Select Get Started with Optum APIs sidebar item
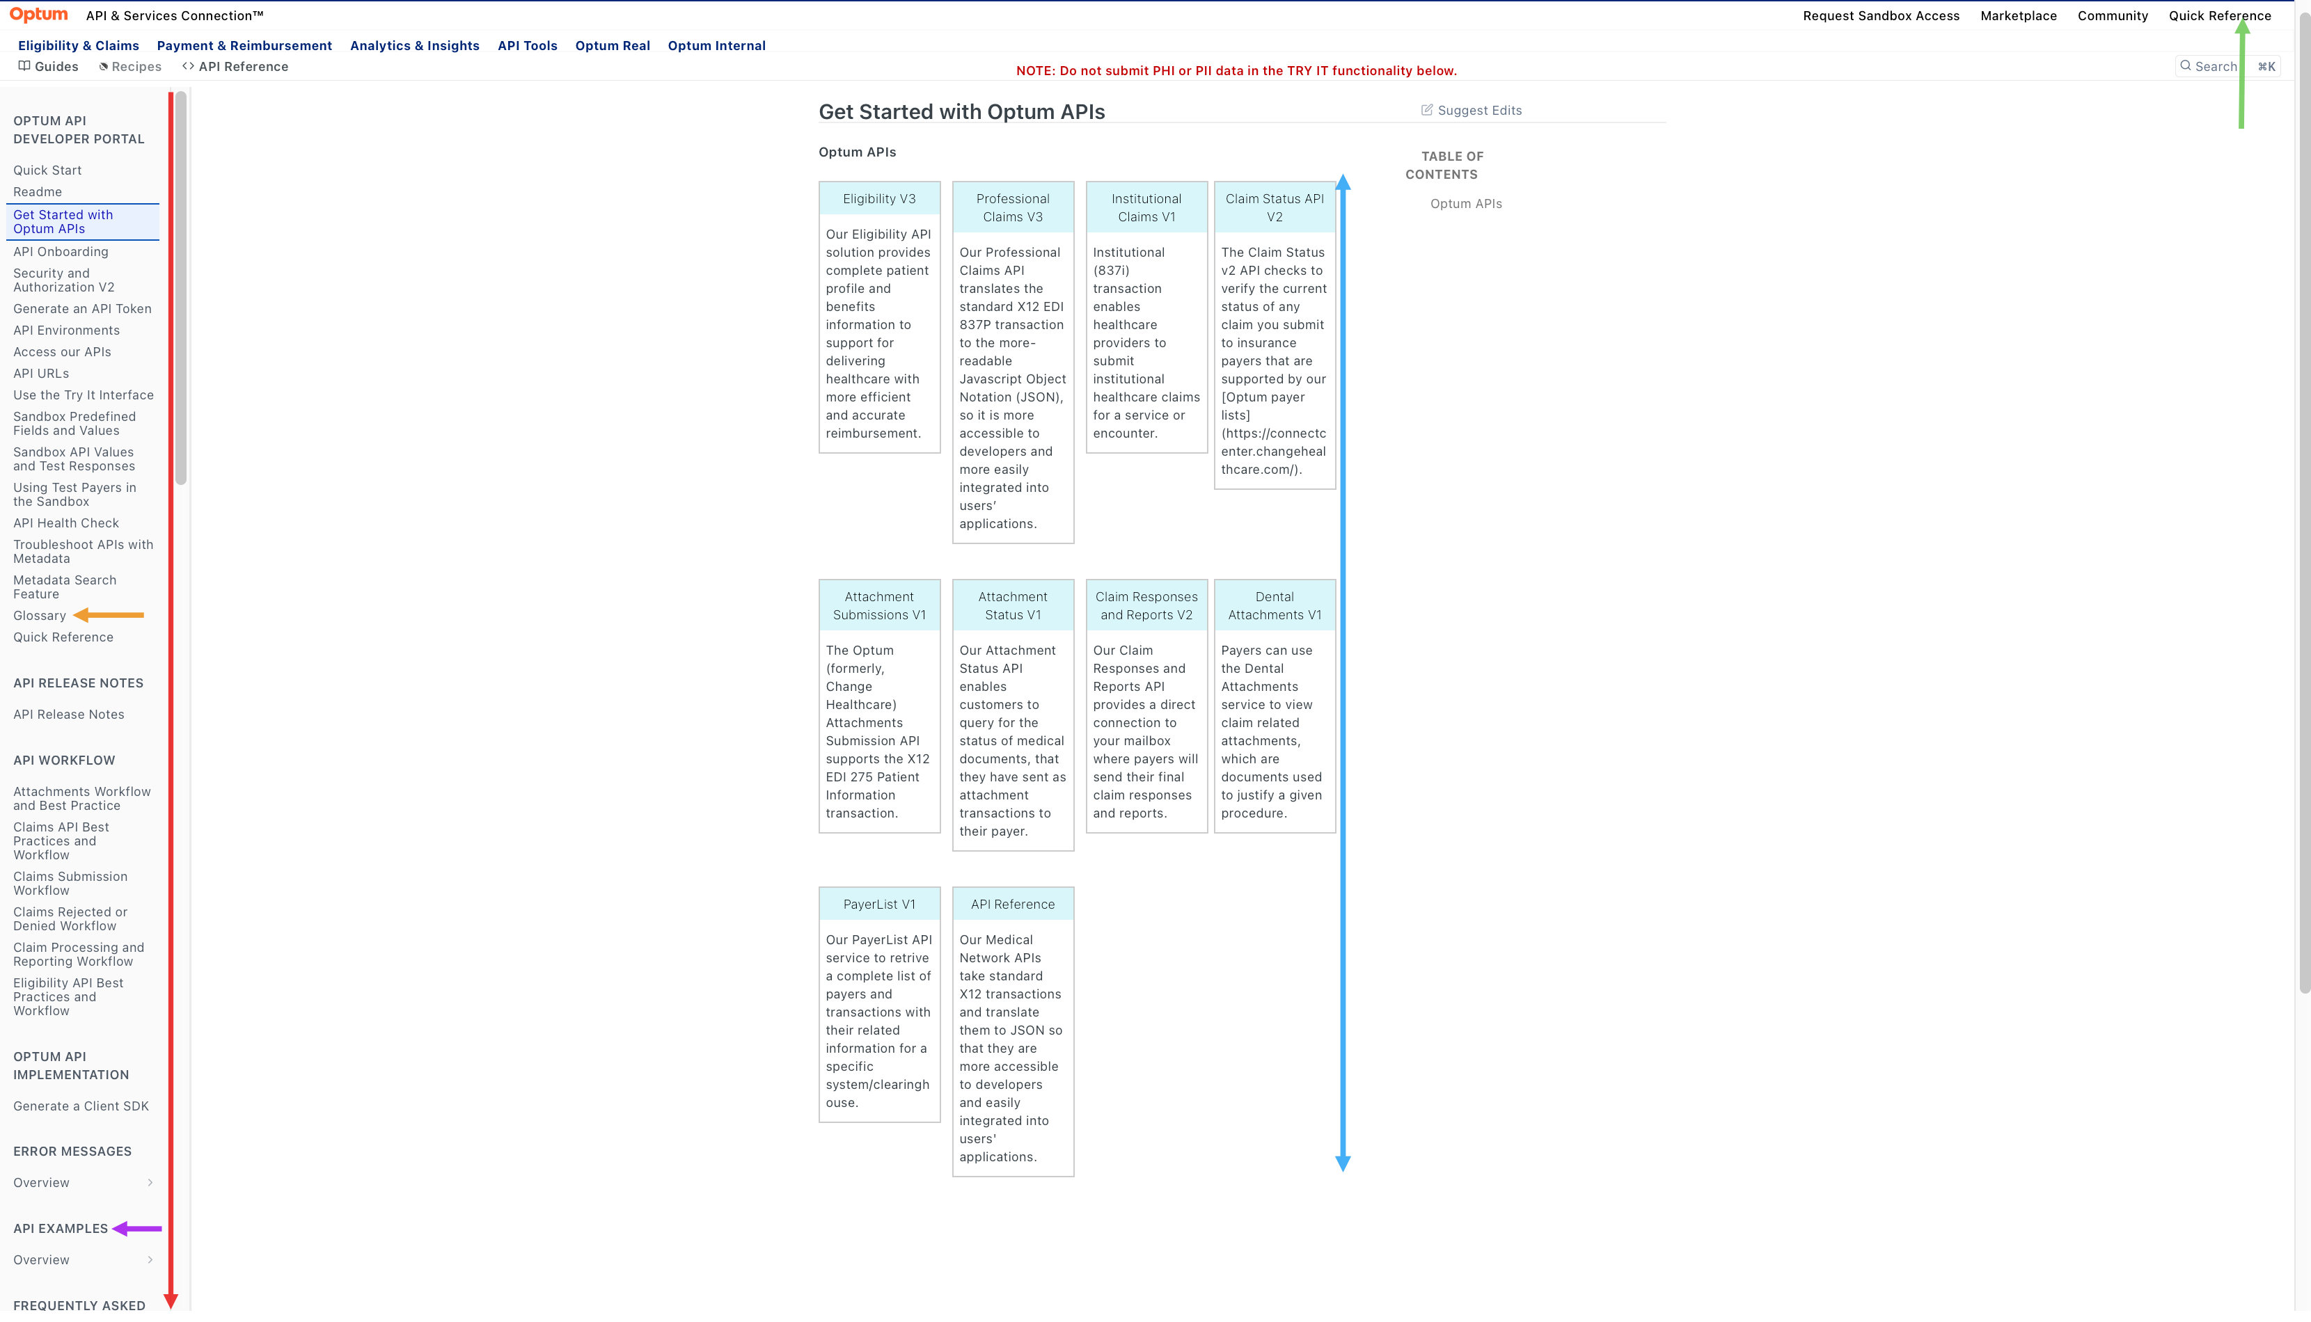The width and height of the screenshot is (2311, 1322). (x=83, y=221)
